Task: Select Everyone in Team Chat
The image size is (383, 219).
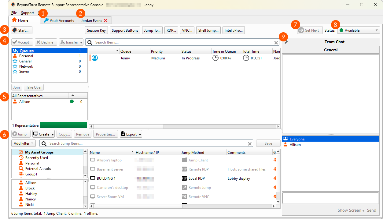Action: (x=330, y=139)
